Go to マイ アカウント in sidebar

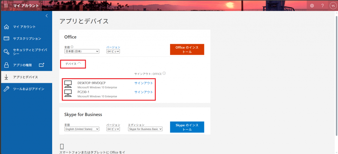(x=24, y=27)
